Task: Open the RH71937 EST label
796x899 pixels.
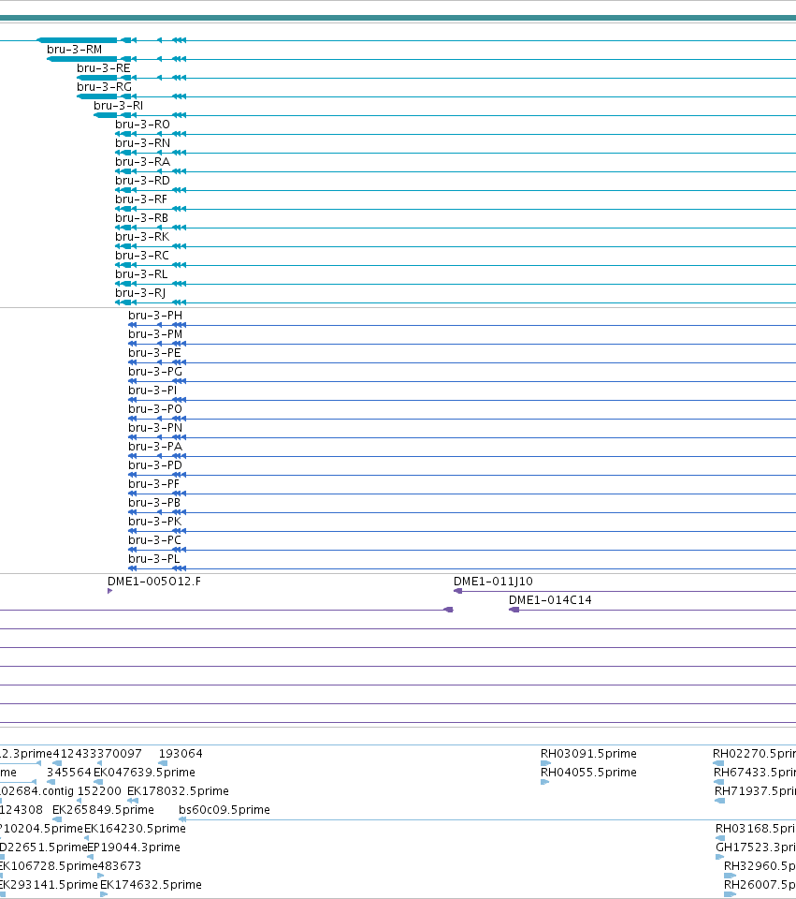Action: coord(756,791)
